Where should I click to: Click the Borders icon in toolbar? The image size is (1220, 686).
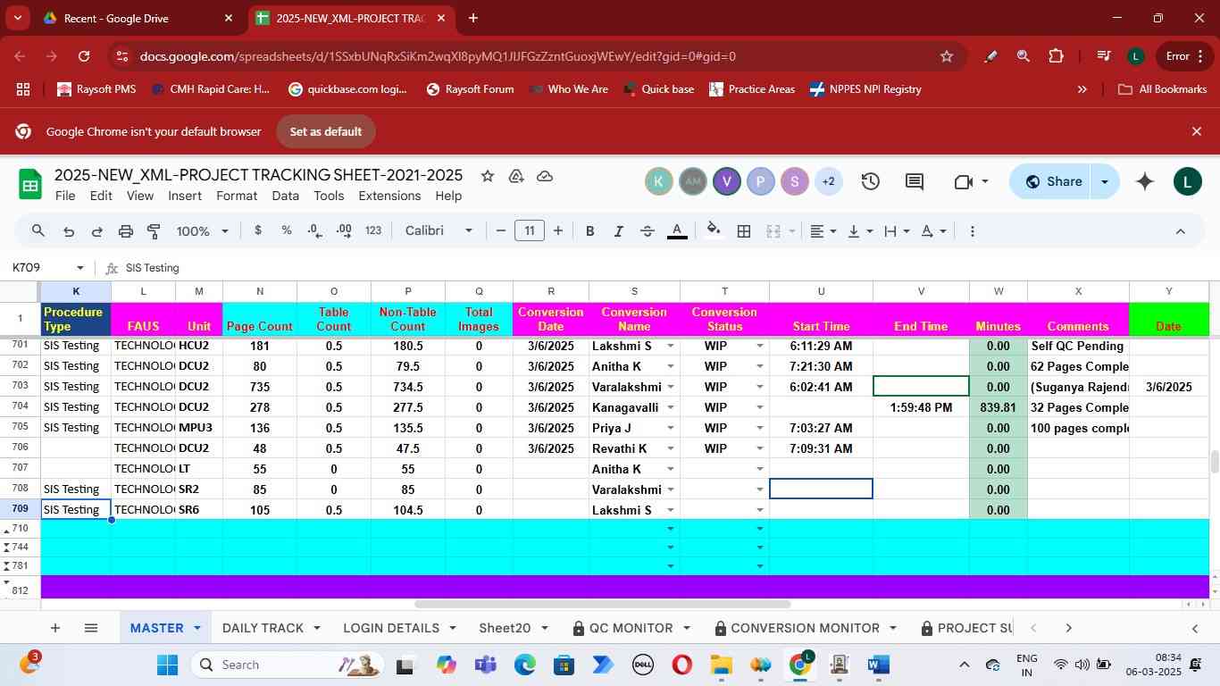point(743,231)
